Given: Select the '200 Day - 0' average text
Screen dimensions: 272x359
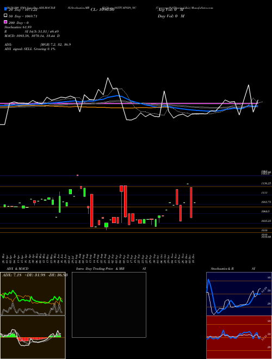Looking at the screenshot, I should pos(18,23).
